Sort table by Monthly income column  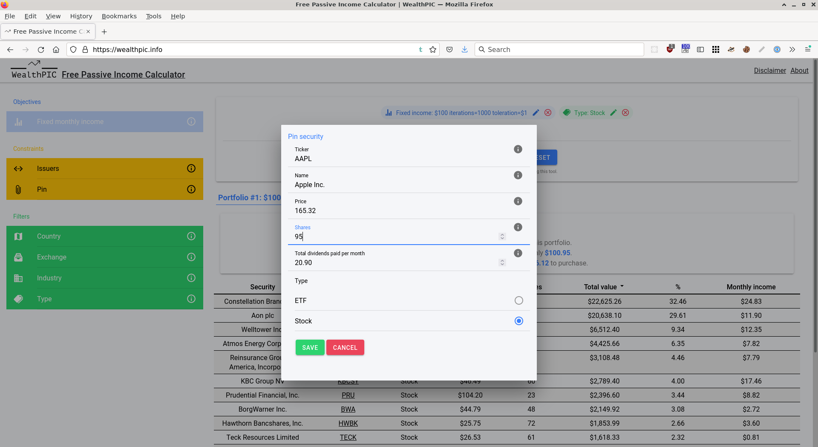(x=751, y=287)
